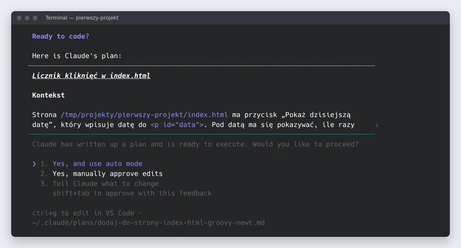
Task: Click the p id="data" code snippet
Action: pos(177,125)
